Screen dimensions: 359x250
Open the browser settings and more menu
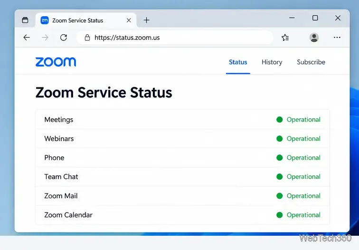click(x=337, y=38)
